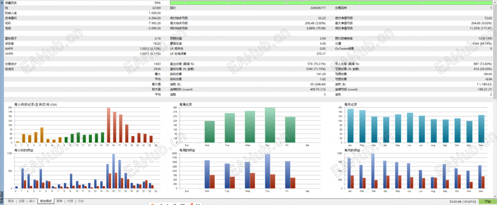Click the monthly entries chart (每月记录)

[413, 125]
